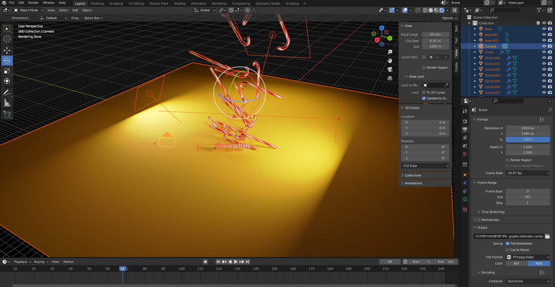This screenshot has width=555, height=287.
Task: Select the Add Cube tool
Action: pyautogui.click(x=7, y=115)
